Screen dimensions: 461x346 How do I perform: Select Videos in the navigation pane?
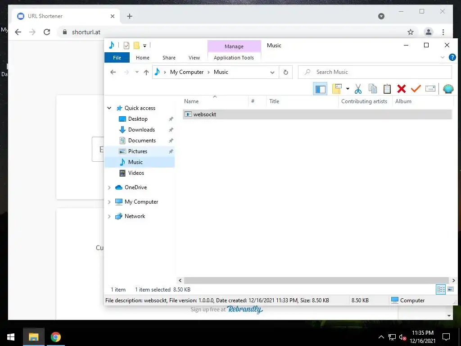point(136,173)
